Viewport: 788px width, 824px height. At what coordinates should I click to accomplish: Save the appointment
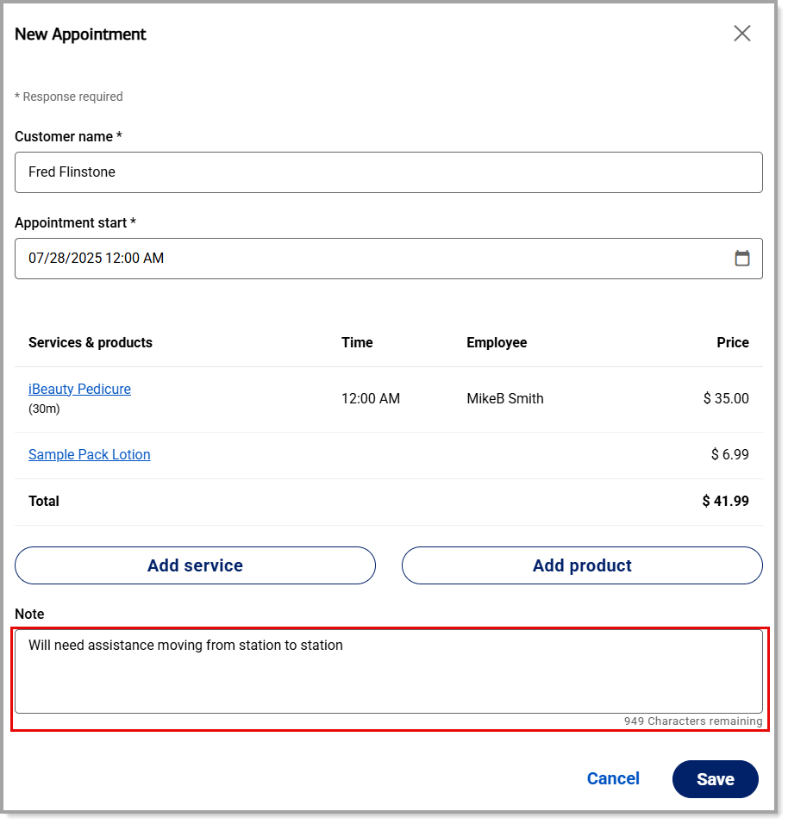click(x=715, y=779)
